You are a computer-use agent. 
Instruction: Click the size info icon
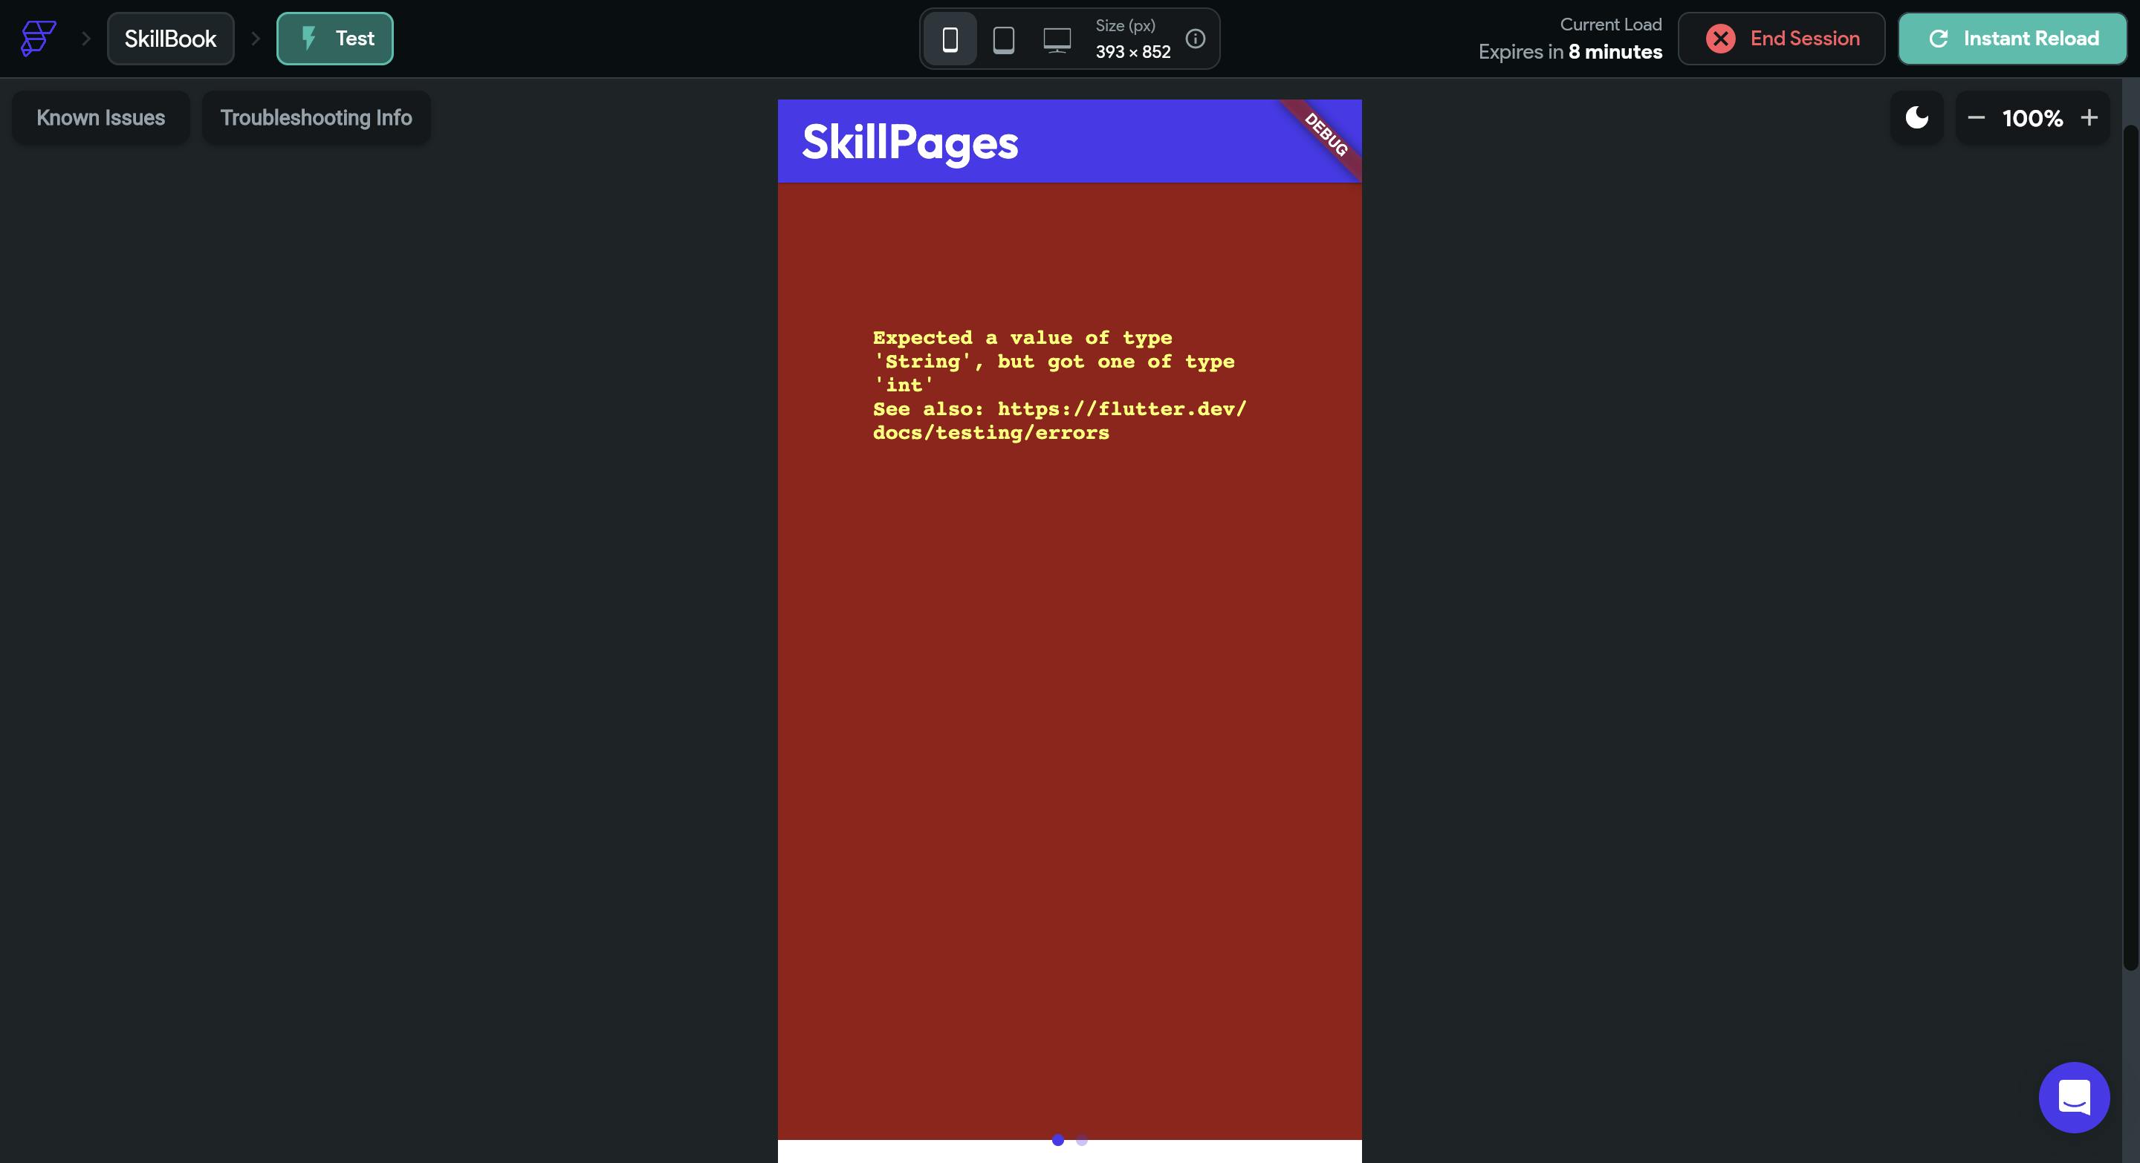tap(1195, 39)
